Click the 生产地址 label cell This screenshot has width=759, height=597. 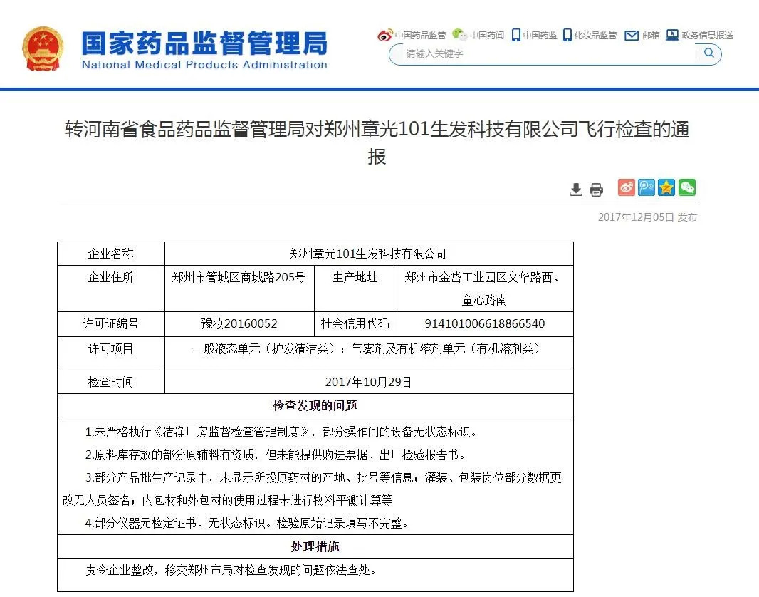(355, 288)
